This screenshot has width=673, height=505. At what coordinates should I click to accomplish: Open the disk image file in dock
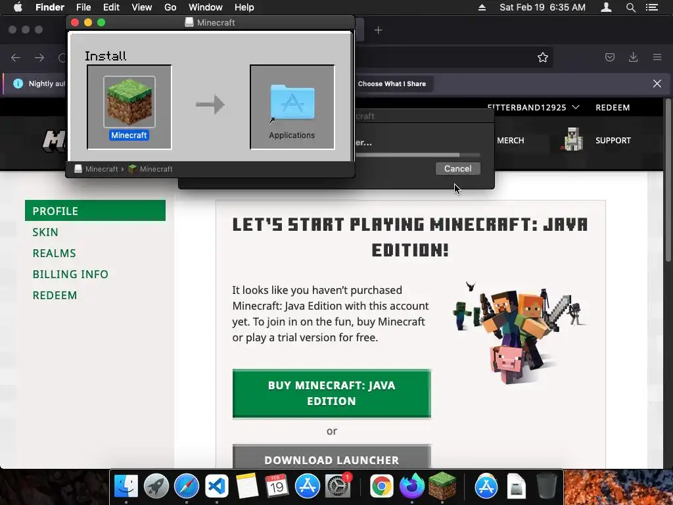[516, 486]
